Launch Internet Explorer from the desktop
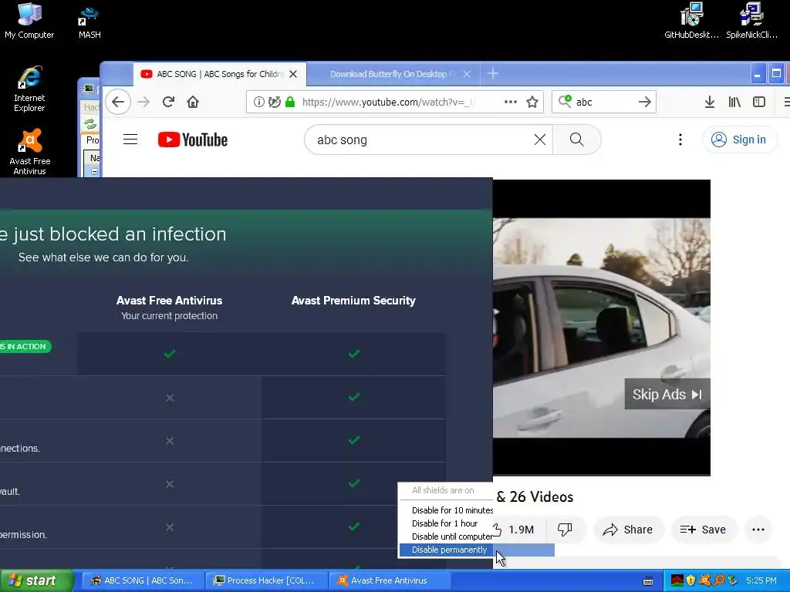The width and height of the screenshot is (790, 592). 29,89
